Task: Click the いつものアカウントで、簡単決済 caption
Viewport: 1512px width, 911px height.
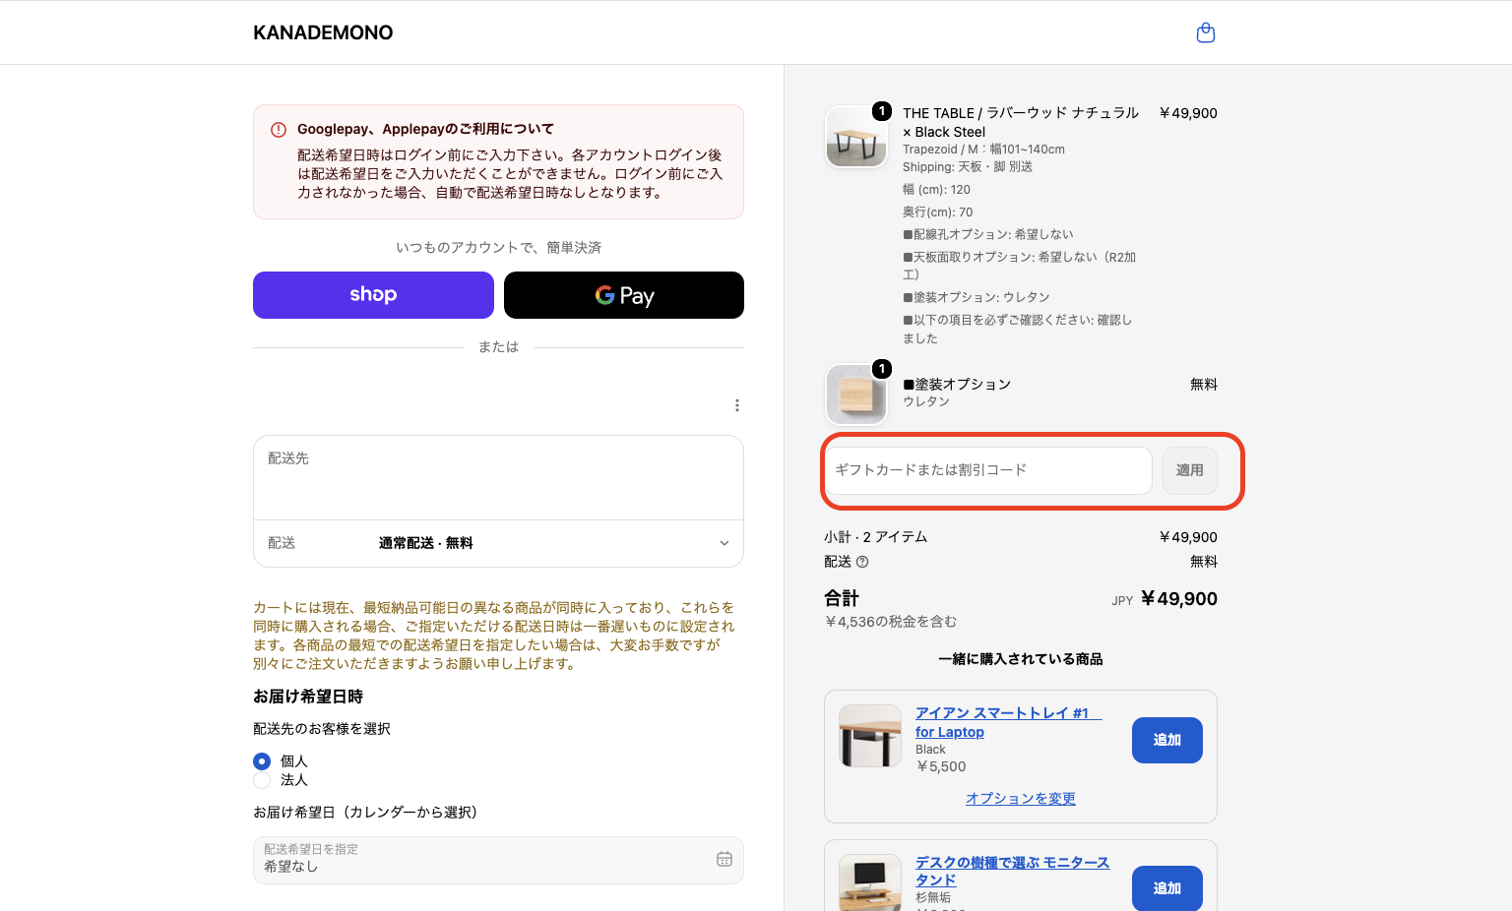Action: (x=498, y=247)
